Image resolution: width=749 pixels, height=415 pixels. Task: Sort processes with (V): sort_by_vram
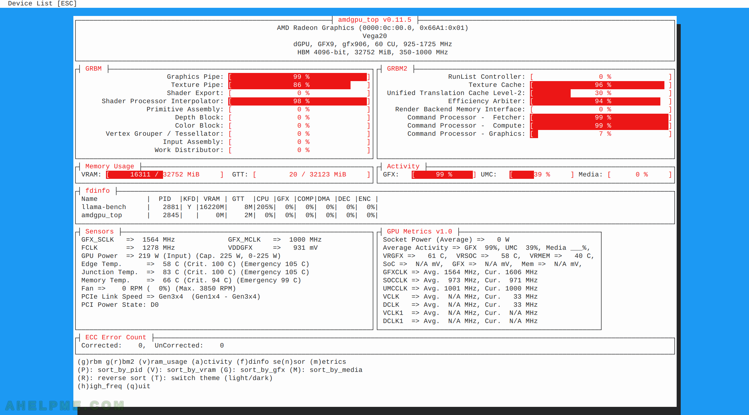coord(182,370)
